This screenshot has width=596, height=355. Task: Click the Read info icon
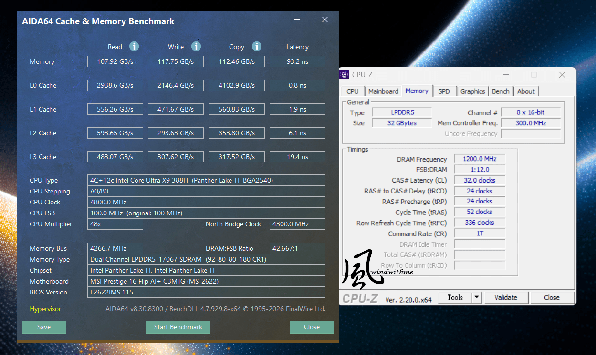(x=134, y=46)
